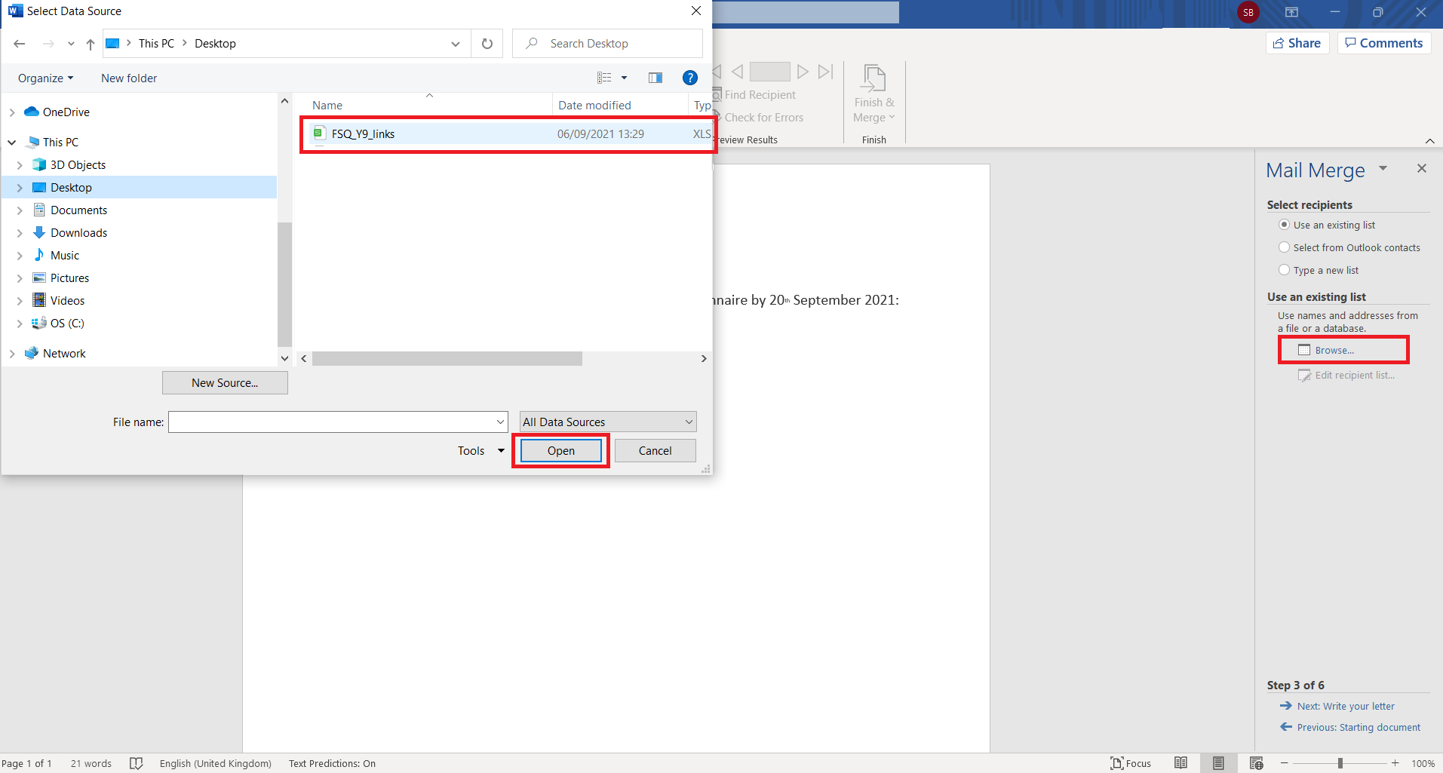Click the Finish & Merge icon
The image size is (1443, 773).
pos(873,79)
